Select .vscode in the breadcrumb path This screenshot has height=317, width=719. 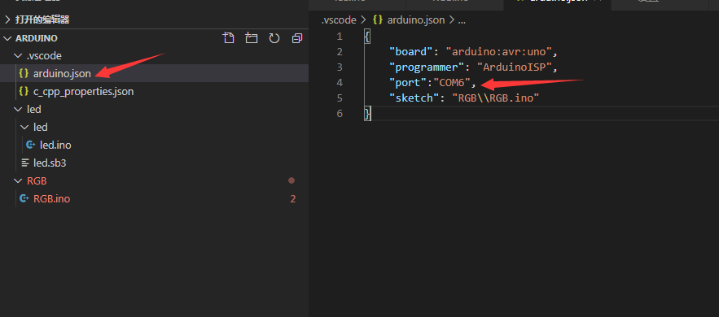coord(339,20)
